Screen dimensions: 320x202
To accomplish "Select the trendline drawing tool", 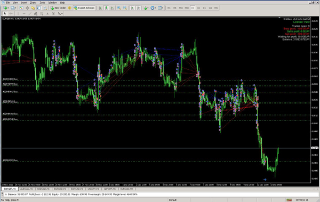I will click(30, 14).
